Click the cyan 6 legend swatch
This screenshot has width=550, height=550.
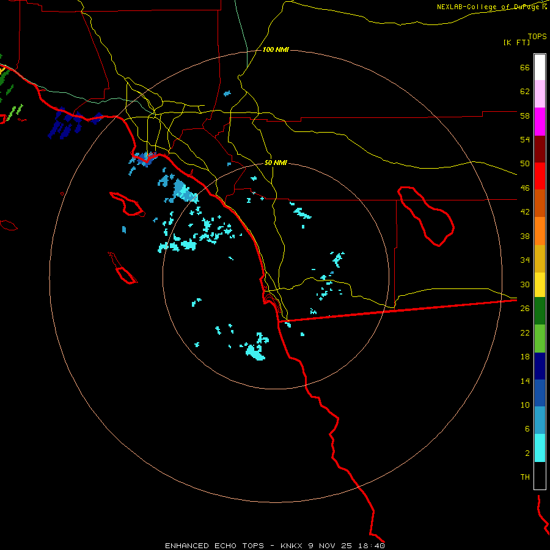tap(540, 448)
